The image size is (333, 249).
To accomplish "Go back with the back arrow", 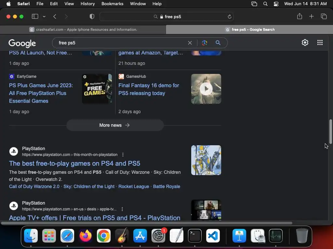I will coord(55,17).
